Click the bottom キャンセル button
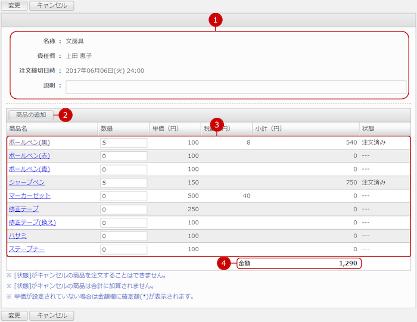This screenshot has width=417, height=322. (52, 315)
